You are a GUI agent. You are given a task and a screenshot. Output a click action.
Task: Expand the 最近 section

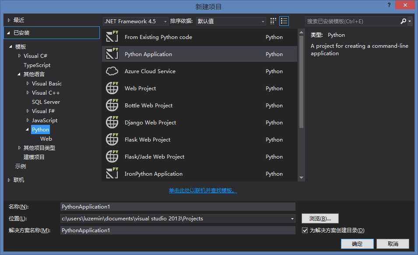(x=9, y=20)
